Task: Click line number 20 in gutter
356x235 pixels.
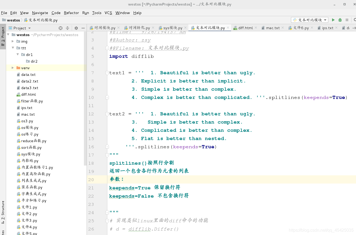Action: [91, 180]
